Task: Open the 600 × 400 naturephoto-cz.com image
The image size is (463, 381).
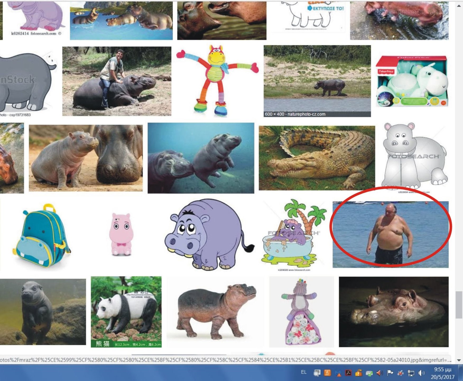Action: click(x=317, y=81)
